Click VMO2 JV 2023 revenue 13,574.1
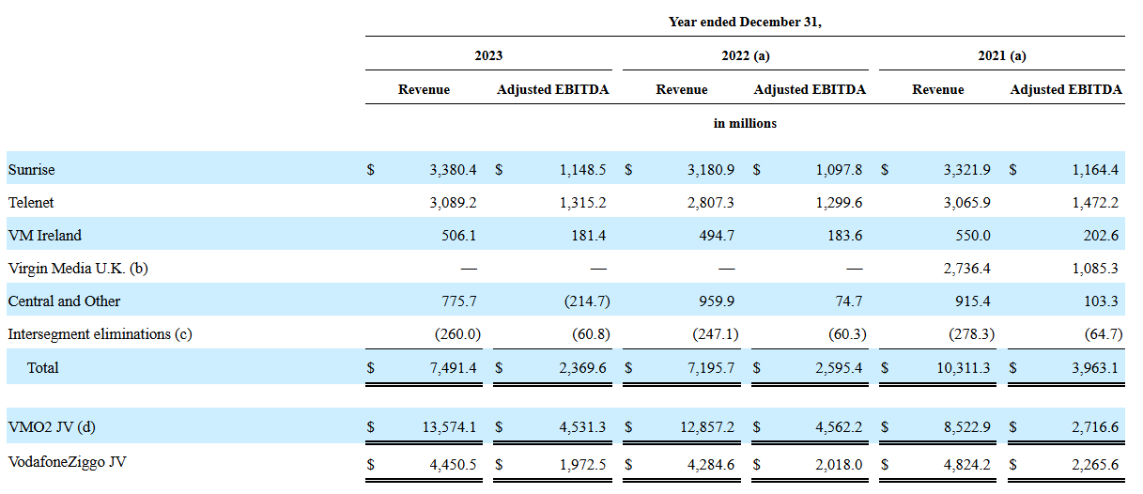Screen dimensions: 1143x494 450,428
